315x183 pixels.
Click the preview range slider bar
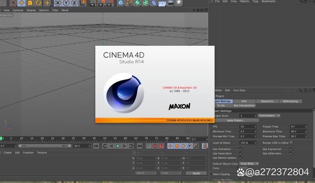point(45,146)
